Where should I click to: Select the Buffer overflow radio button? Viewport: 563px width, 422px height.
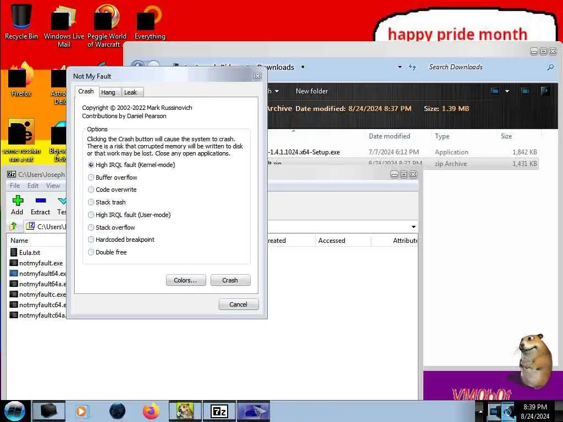point(91,177)
